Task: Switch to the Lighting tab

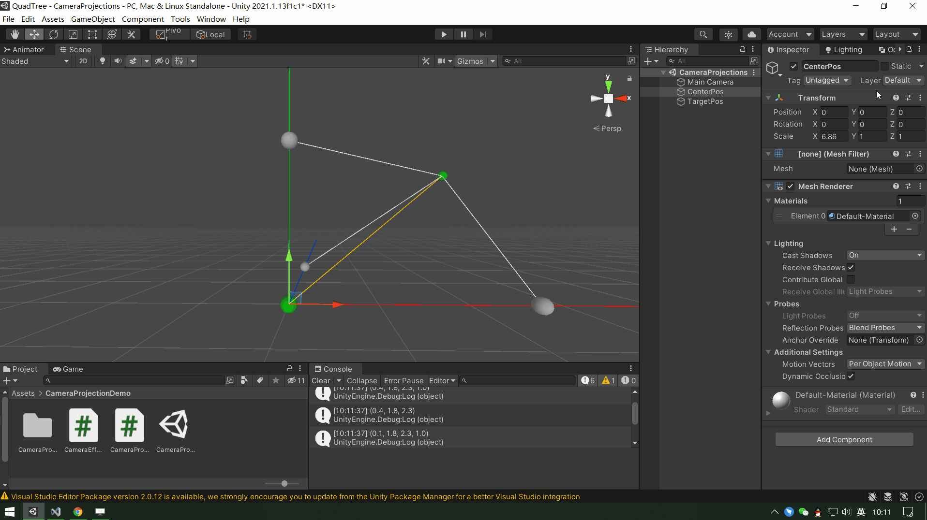Action: (x=843, y=49)
